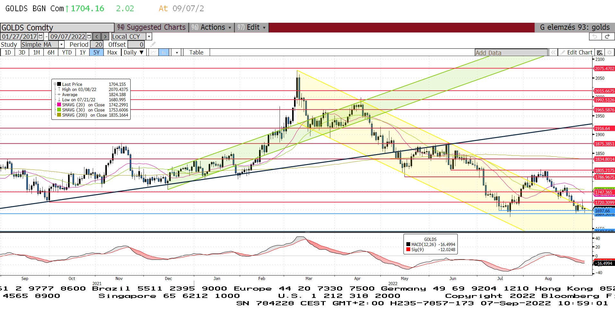This screenshot has width=615, height=321.
Task: Click the 1965.5876 price level label
Action: click(x=604, y=110)
